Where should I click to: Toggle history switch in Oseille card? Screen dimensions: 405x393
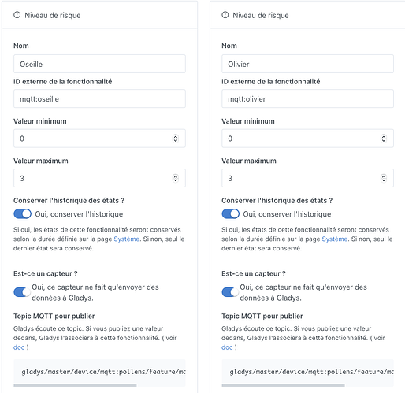[23, 214]
